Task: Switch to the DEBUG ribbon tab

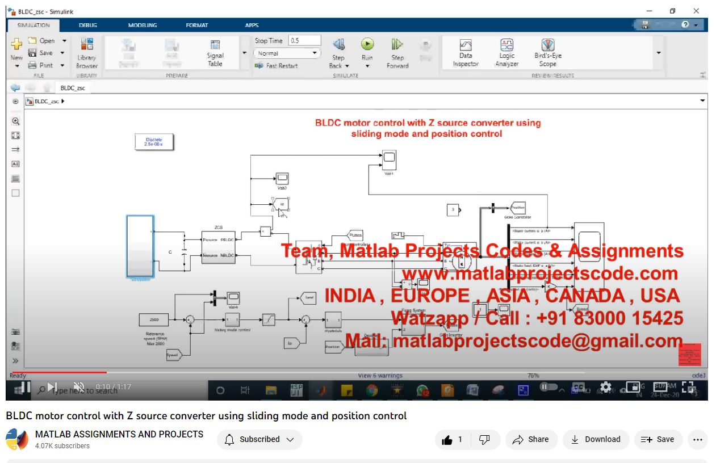Action: tap(88, 26)
